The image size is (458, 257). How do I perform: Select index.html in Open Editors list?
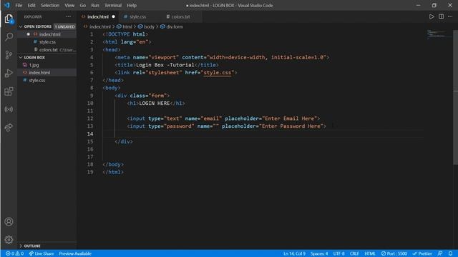point(47,34)
